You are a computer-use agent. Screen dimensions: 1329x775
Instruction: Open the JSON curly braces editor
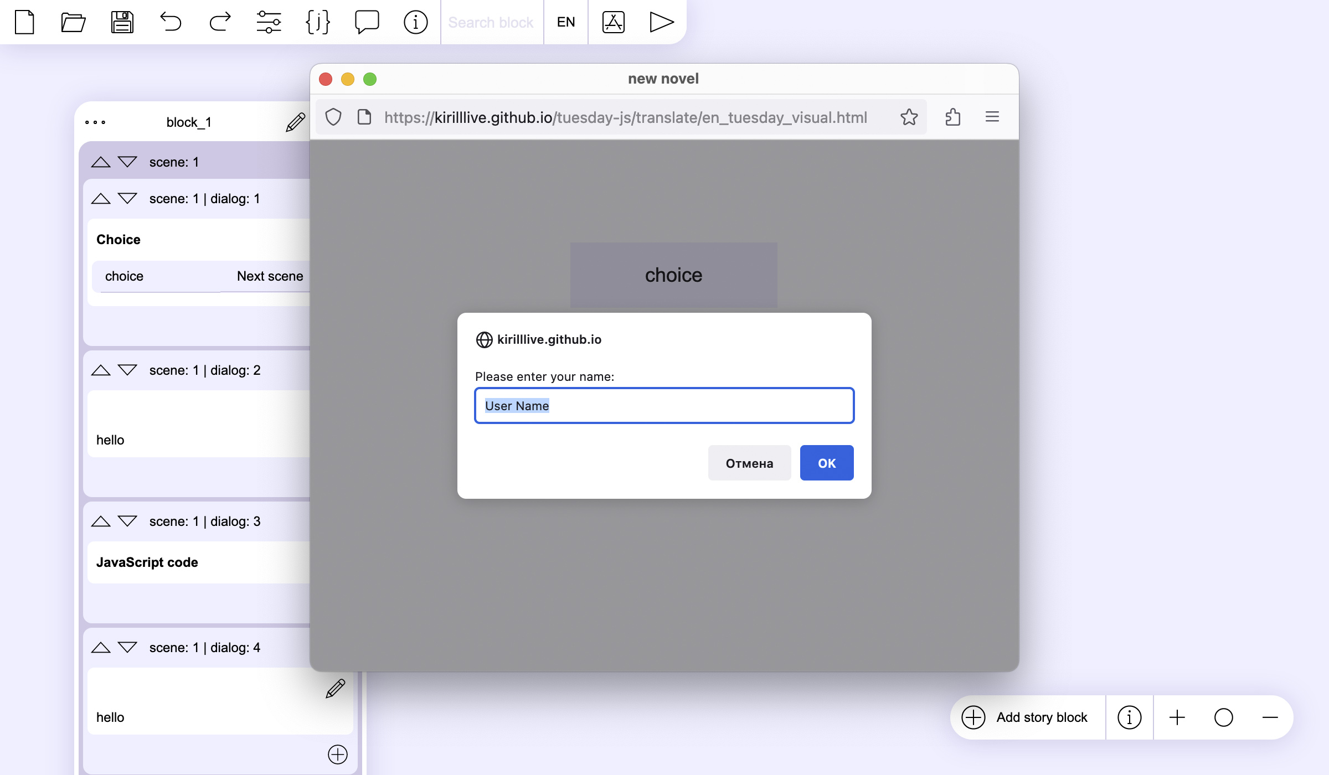point(318,22)
